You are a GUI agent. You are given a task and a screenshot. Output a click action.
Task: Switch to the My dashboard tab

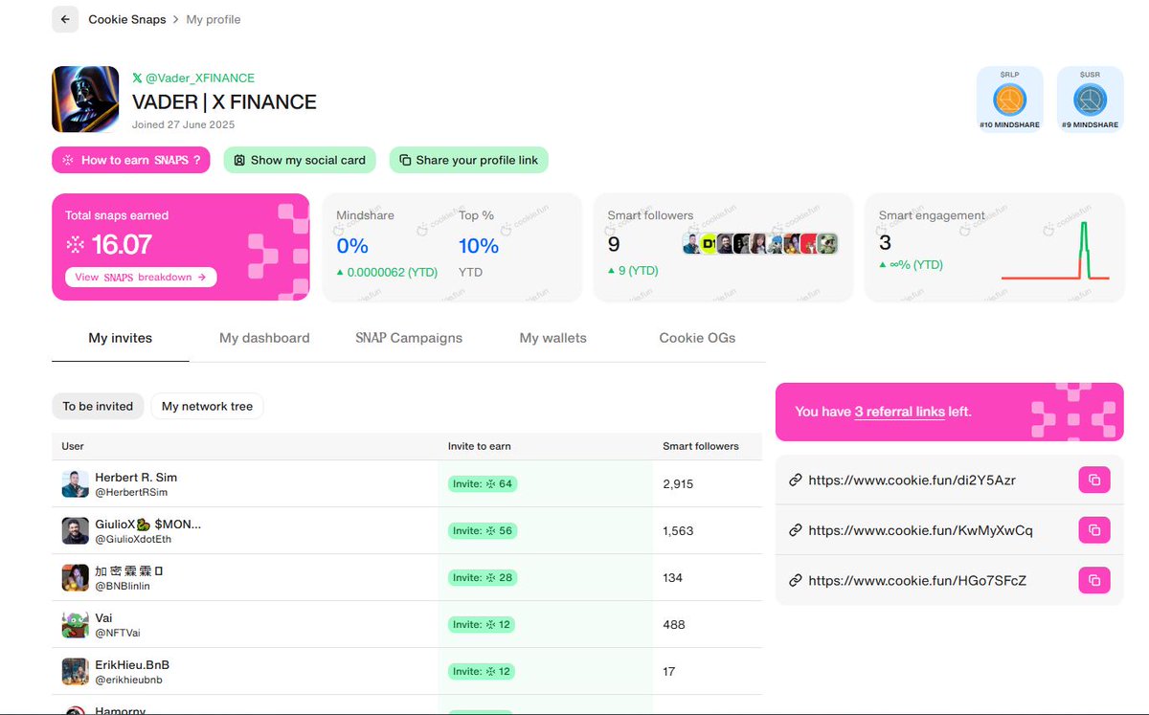264,338
